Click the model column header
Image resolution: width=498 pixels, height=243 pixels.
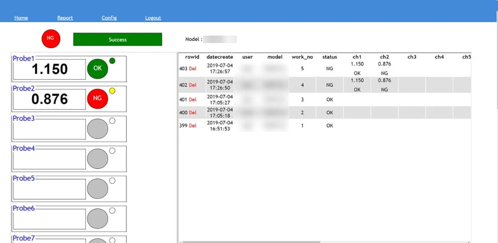point(275,57)
